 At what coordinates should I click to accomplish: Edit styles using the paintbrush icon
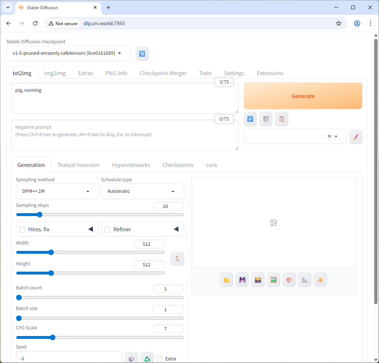[356, 137]
